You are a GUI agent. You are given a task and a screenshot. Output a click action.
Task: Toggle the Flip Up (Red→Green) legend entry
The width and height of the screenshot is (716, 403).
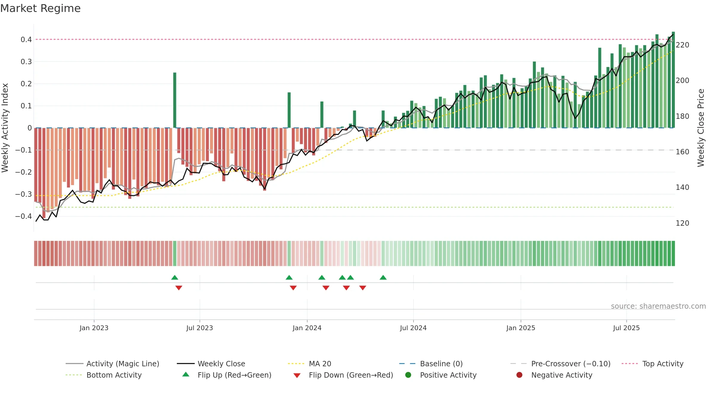227,375
